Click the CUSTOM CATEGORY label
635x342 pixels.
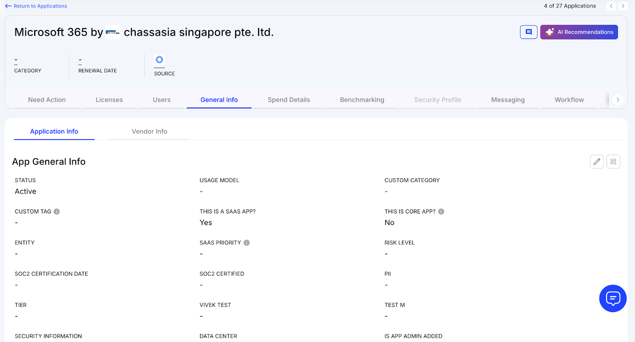pyautogui.click(x=412, y=180)
